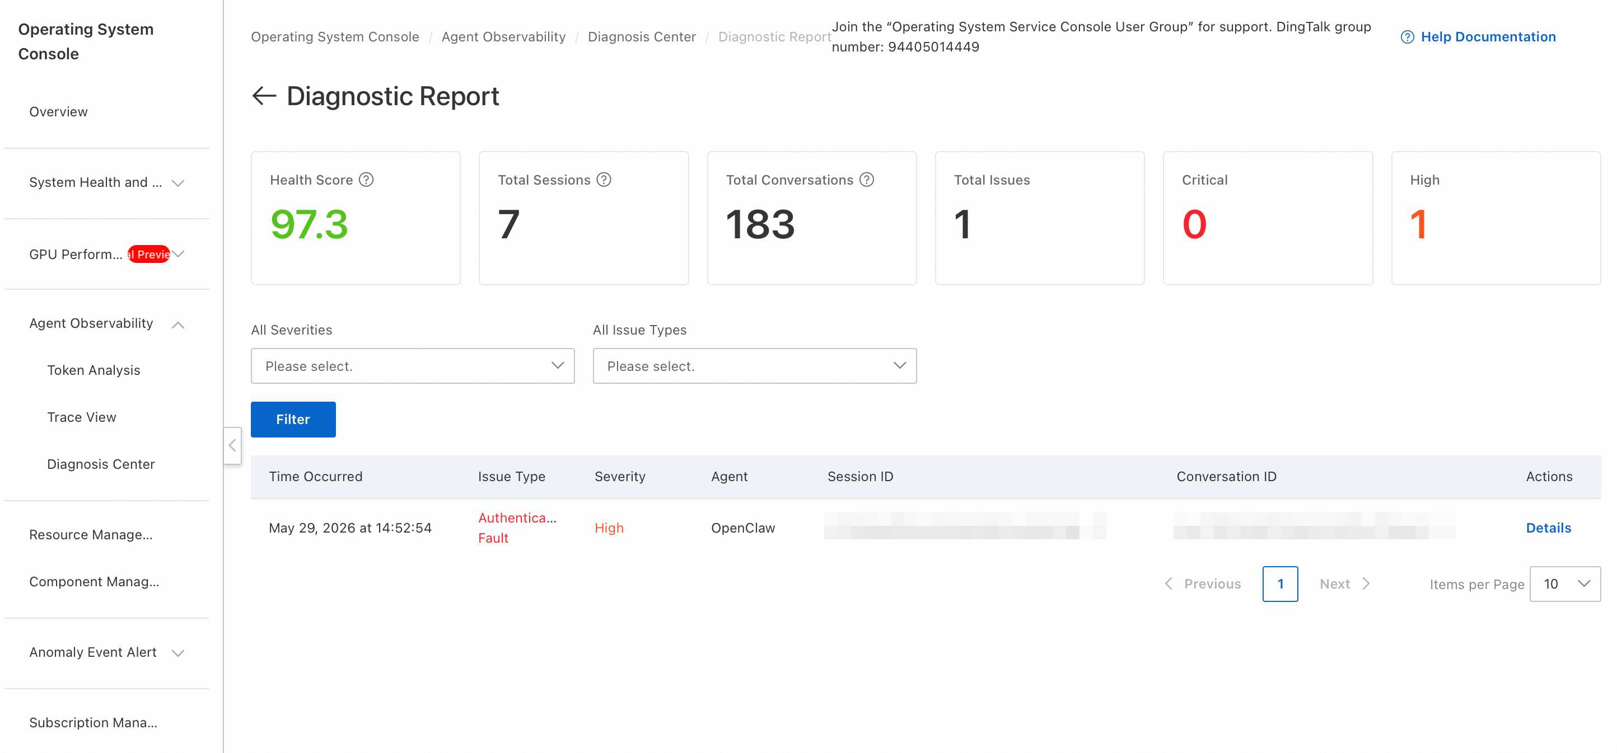
Task: Click the back arrow beside Diagnostic Report
Action: (264, 96)
